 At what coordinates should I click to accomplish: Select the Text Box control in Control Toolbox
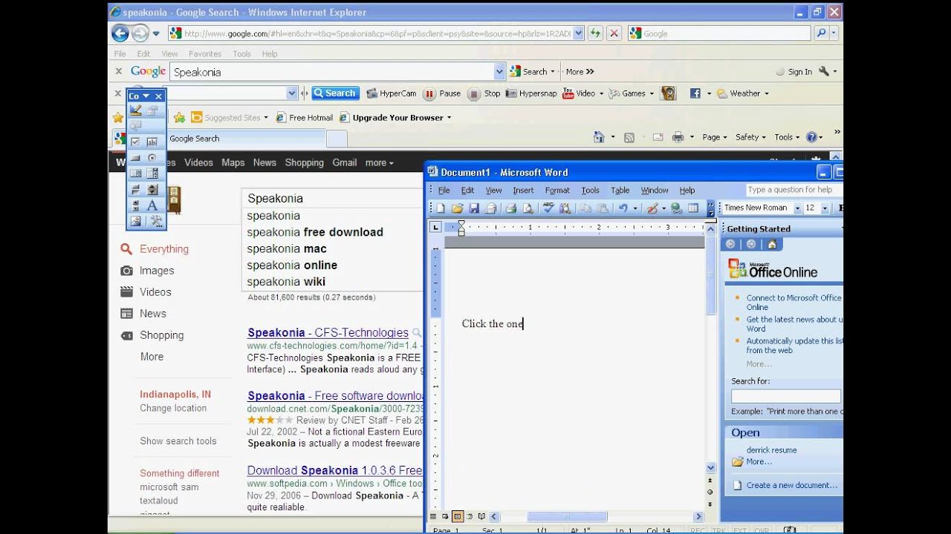(152, 142)
